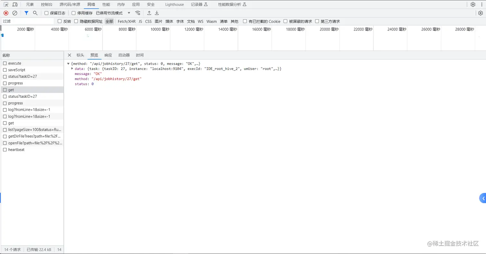Viewport: 486px width, 254px height.
Task: Select the getDirFileTrees request row
Action: (32, 136)
